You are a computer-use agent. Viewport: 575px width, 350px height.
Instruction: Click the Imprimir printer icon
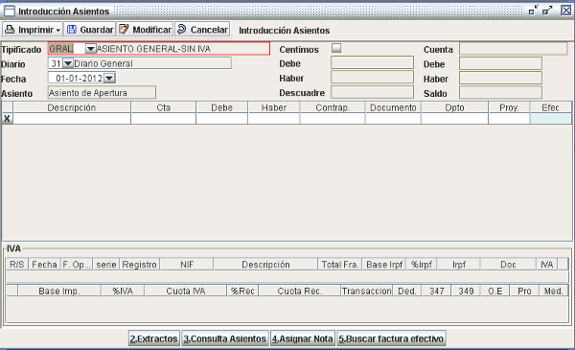coord(10,30)
